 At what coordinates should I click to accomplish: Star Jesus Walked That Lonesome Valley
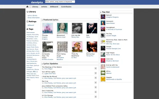pos(95,87)
